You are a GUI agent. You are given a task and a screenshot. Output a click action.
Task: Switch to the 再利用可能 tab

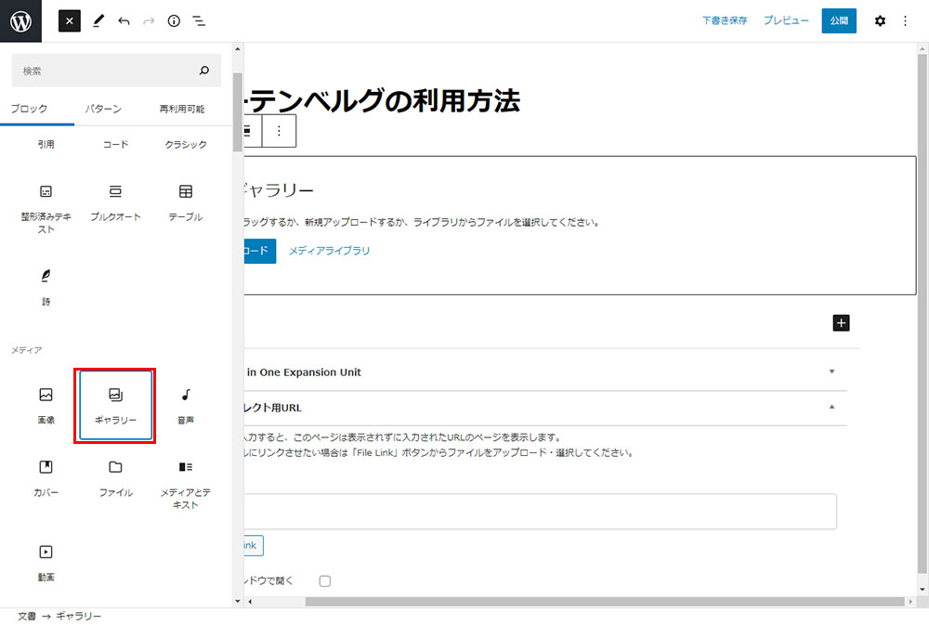(182, 109)
